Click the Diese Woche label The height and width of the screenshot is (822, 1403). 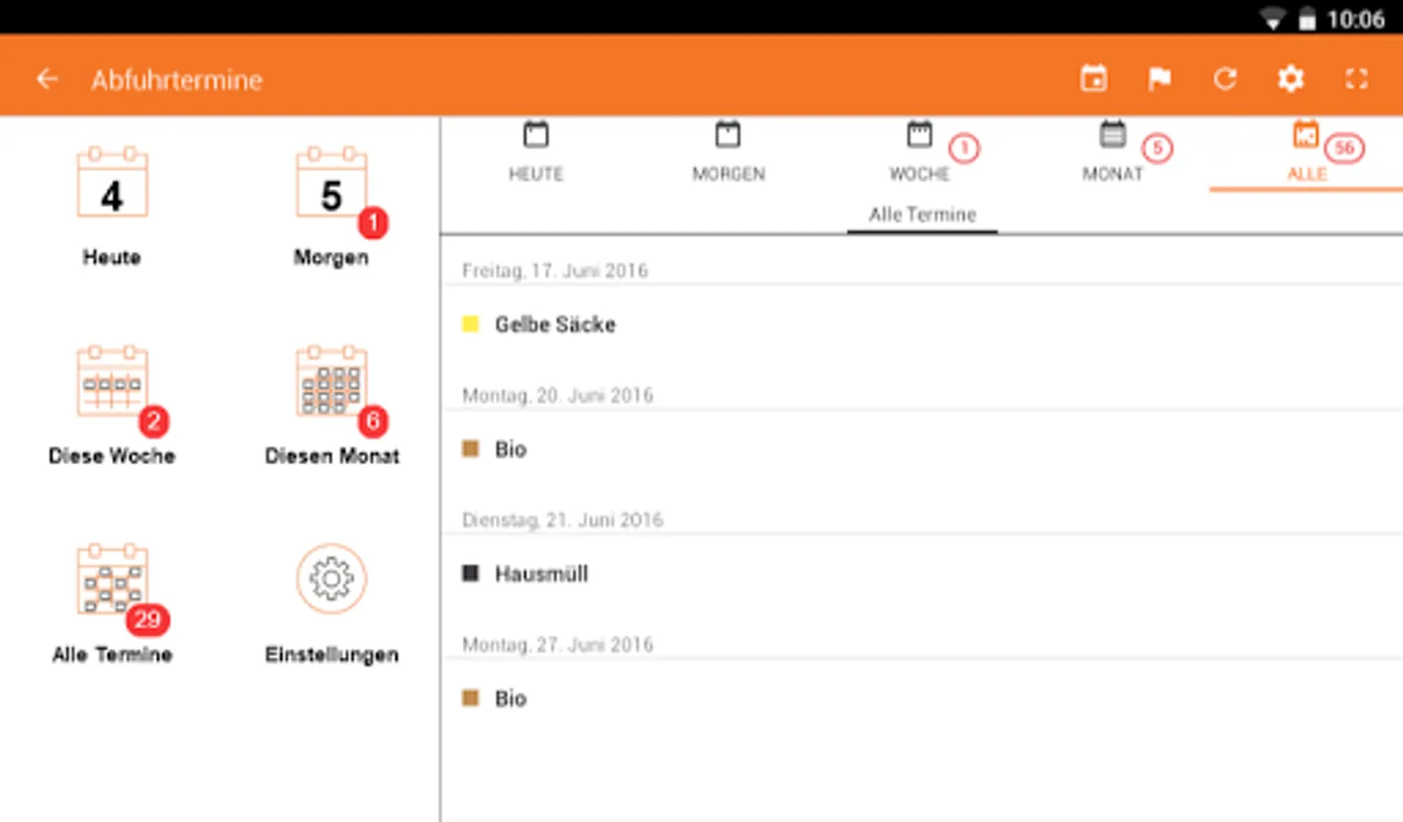(x=111, y=456)
